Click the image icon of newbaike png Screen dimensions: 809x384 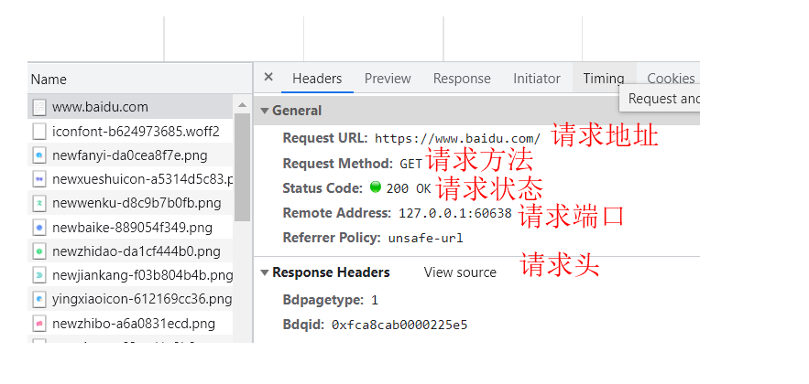pyautogui.click(x=39, y=228)
